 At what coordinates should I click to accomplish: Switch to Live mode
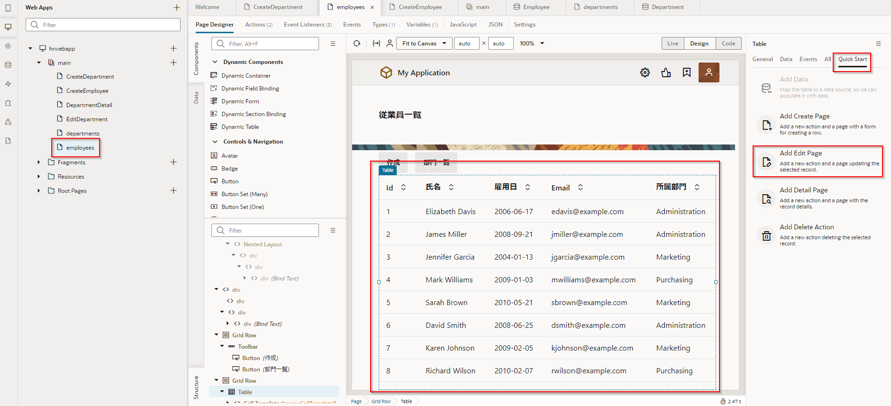673,44
